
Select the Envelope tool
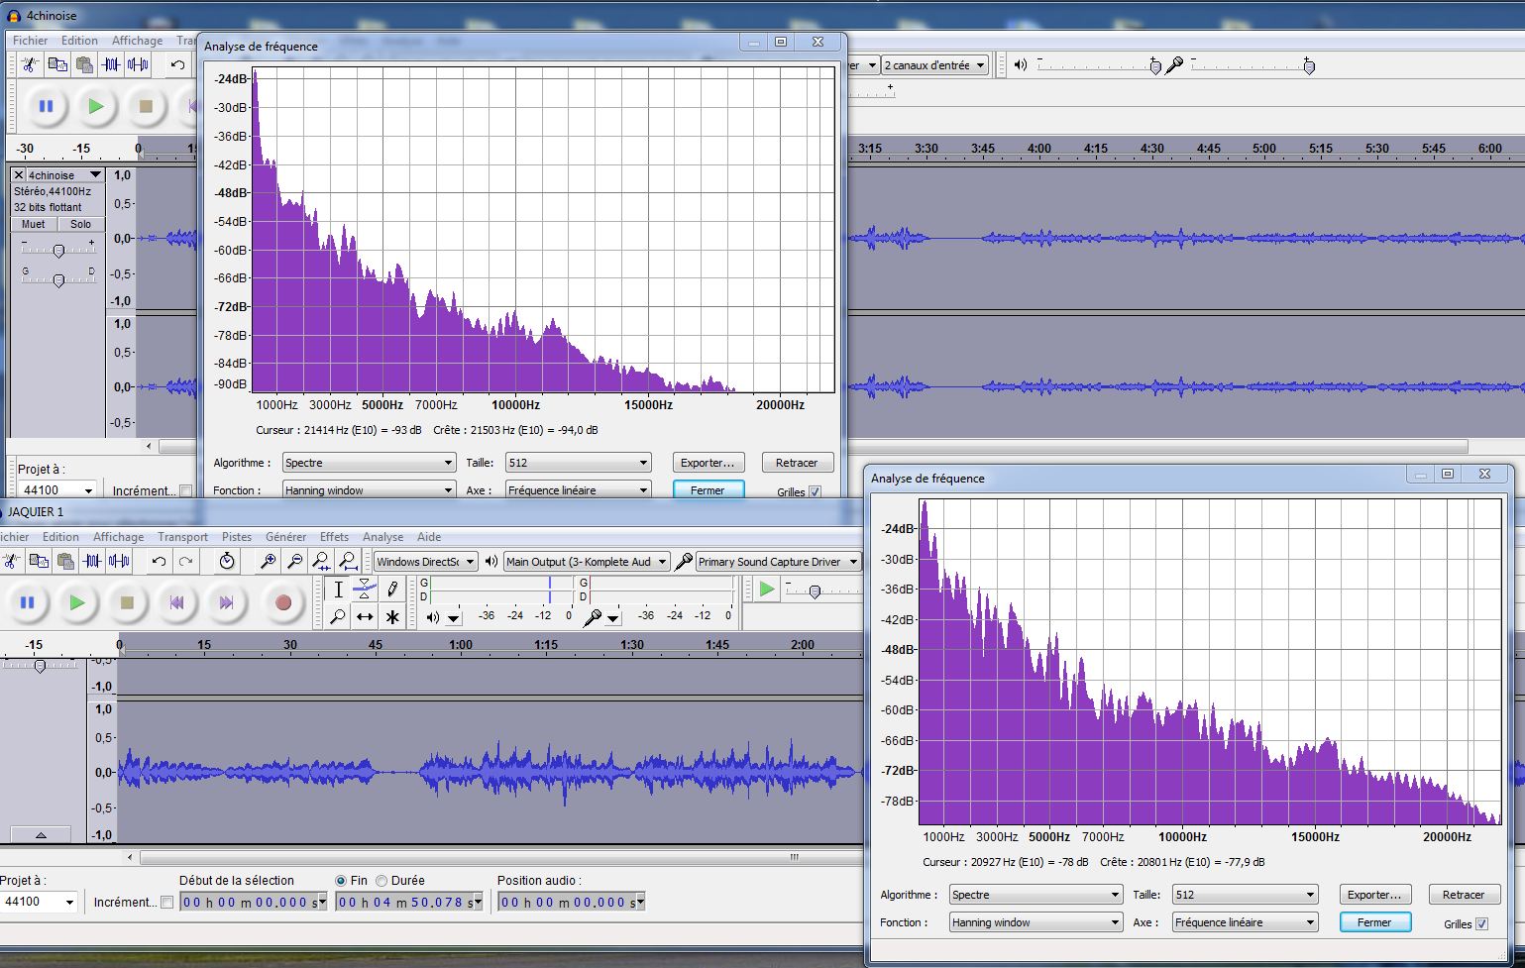click(x=365, y=589)
